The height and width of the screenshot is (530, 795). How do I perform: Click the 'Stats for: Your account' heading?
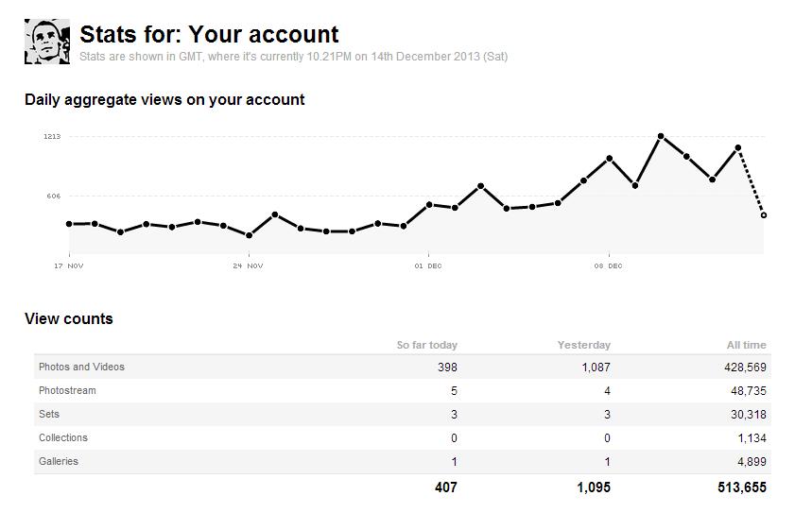tap(209, 34)
